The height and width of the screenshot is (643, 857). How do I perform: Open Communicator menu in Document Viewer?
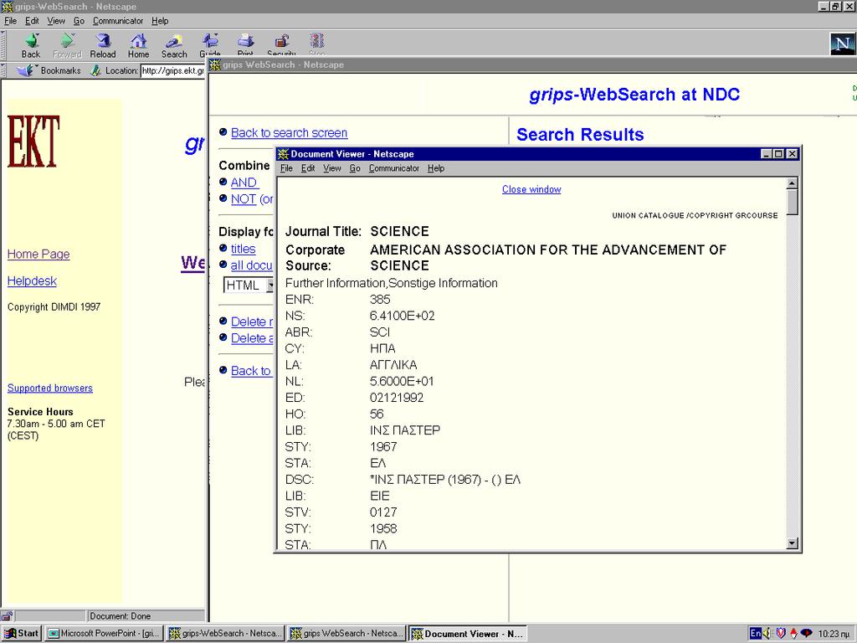(x=393, y=168)
